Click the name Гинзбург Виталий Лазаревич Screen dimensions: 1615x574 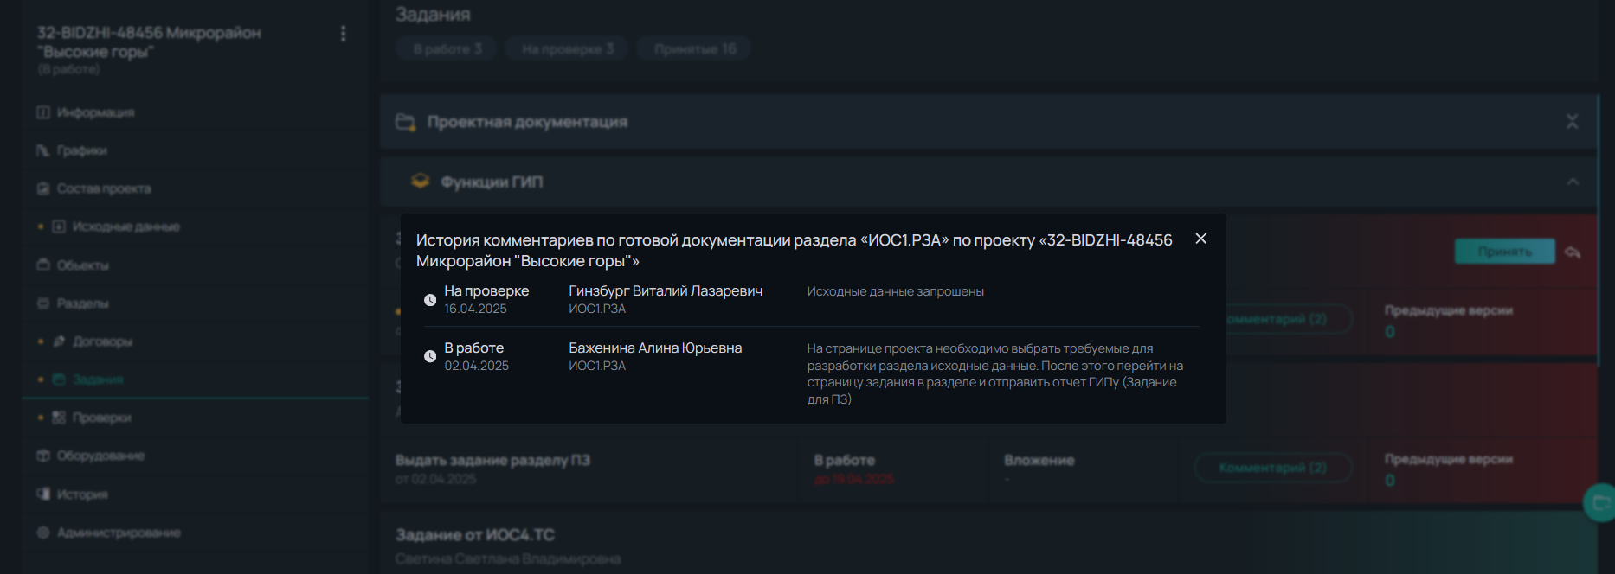tap(666, 291)
